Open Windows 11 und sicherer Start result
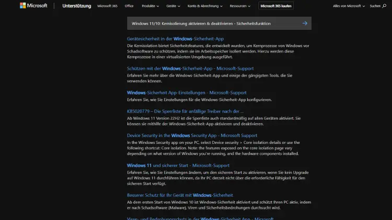Image resolution: width=392 pixels, height=220 pixels. click(178, 165)
